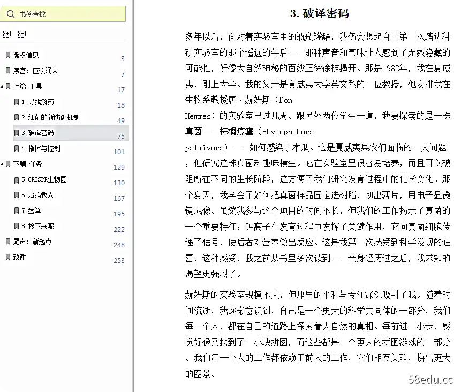Open 6.治病救人 chapter
This screenshot has height=392, width=461.
[x=37, y=195]
